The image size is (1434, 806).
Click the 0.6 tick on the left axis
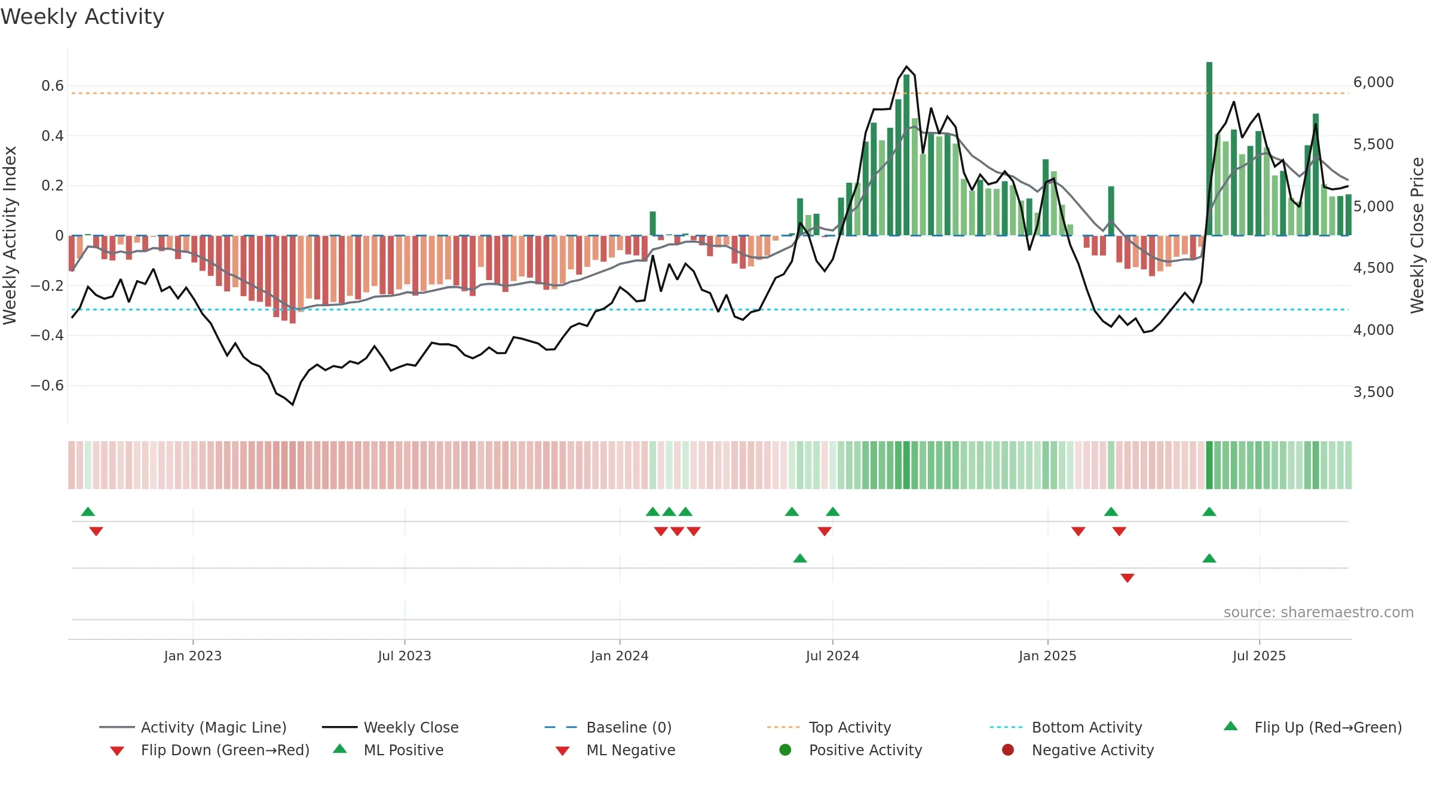(53, 86)
